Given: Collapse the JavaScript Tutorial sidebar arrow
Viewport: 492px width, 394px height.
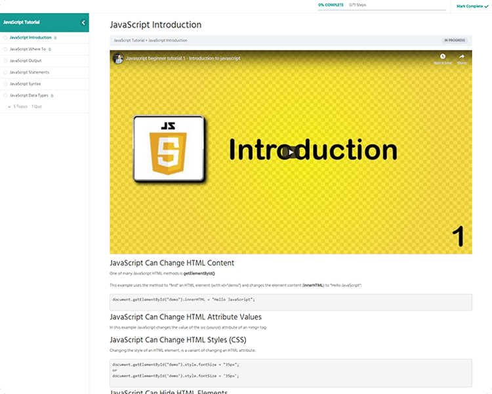Looking at the screenshot, I should (83, 22).
